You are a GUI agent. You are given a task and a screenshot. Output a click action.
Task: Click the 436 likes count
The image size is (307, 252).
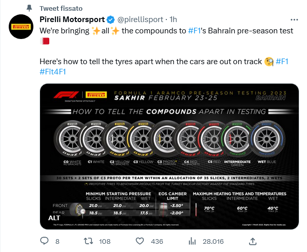click(157, 241)
